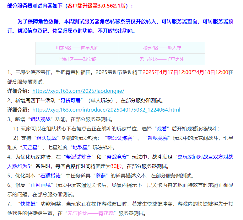Click the server cell 上海1区——珍宝阁

tap(77, 59)
